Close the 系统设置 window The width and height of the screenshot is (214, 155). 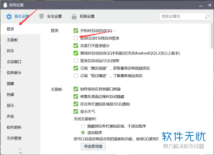click(210, 5)
